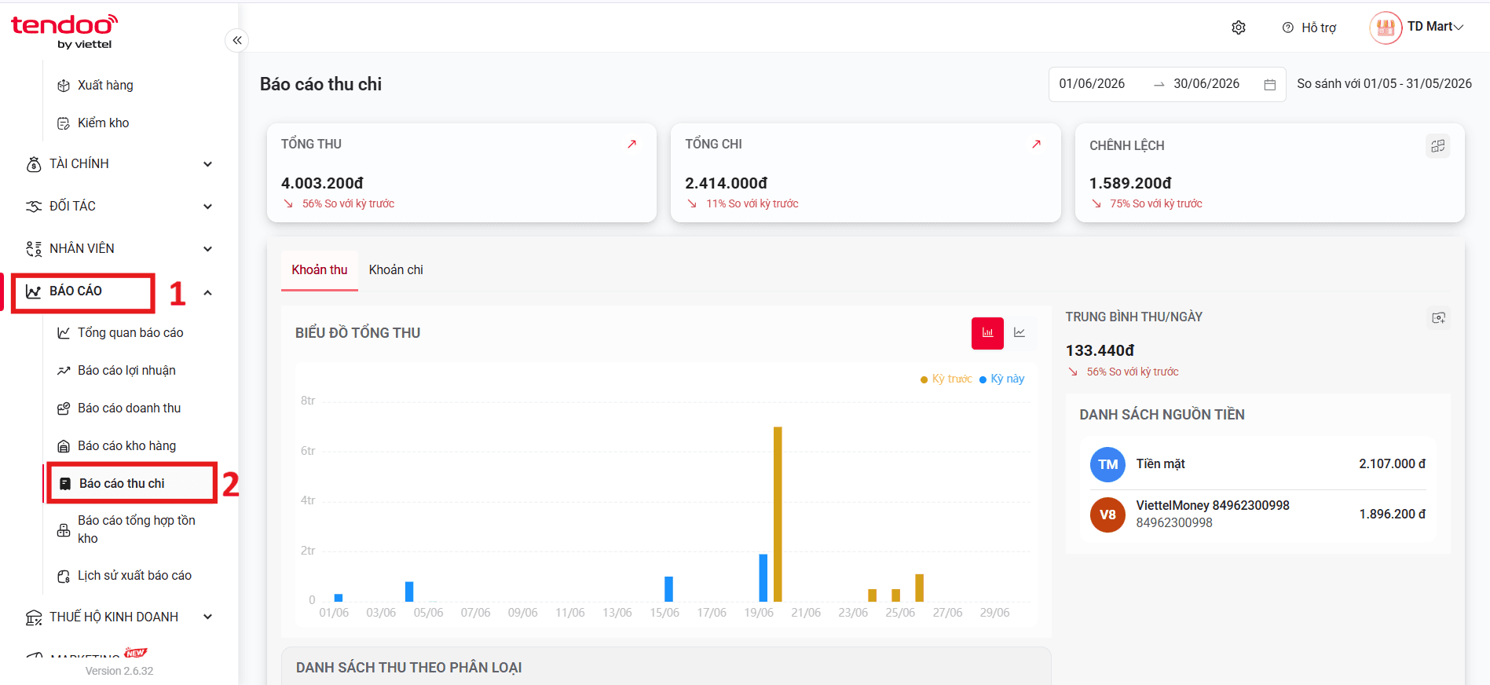Open Tổng thu details arrow icon
This screenshot has height=685, width=1490.
coord(632,145)
